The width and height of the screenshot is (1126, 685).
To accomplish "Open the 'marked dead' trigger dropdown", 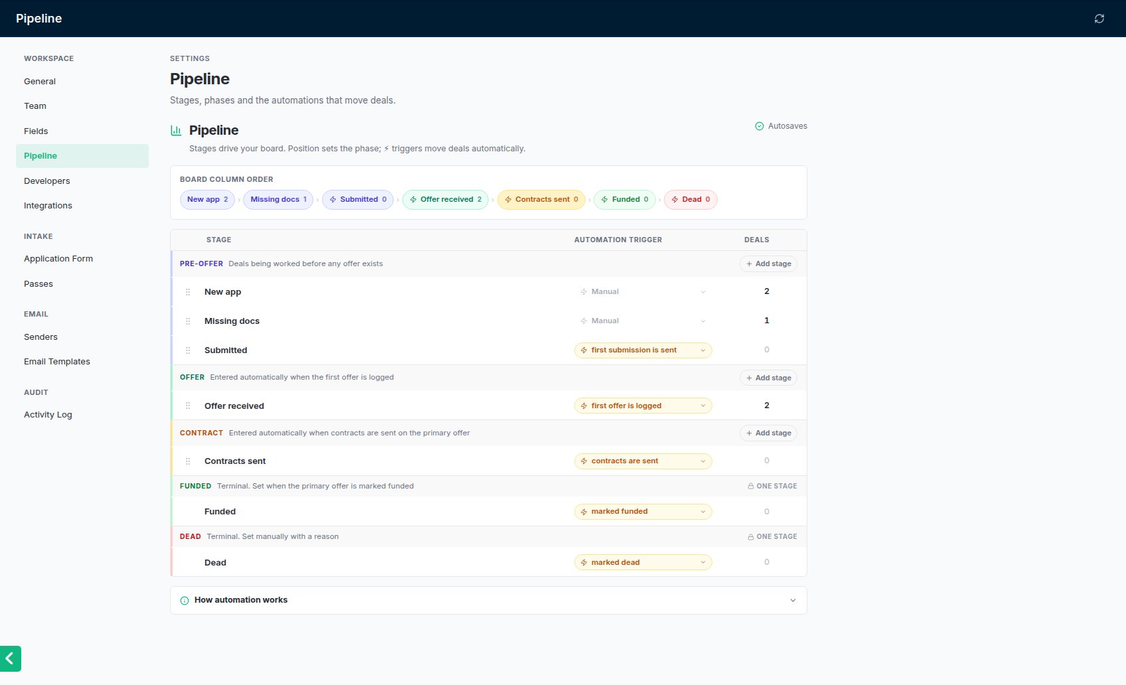I will pos(643,562).
